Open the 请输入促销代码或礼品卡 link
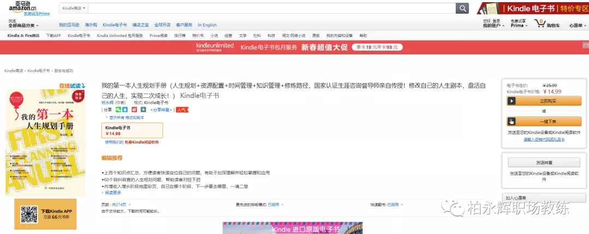The height and width of the screenshot is (234, 589). coord(544,139)
